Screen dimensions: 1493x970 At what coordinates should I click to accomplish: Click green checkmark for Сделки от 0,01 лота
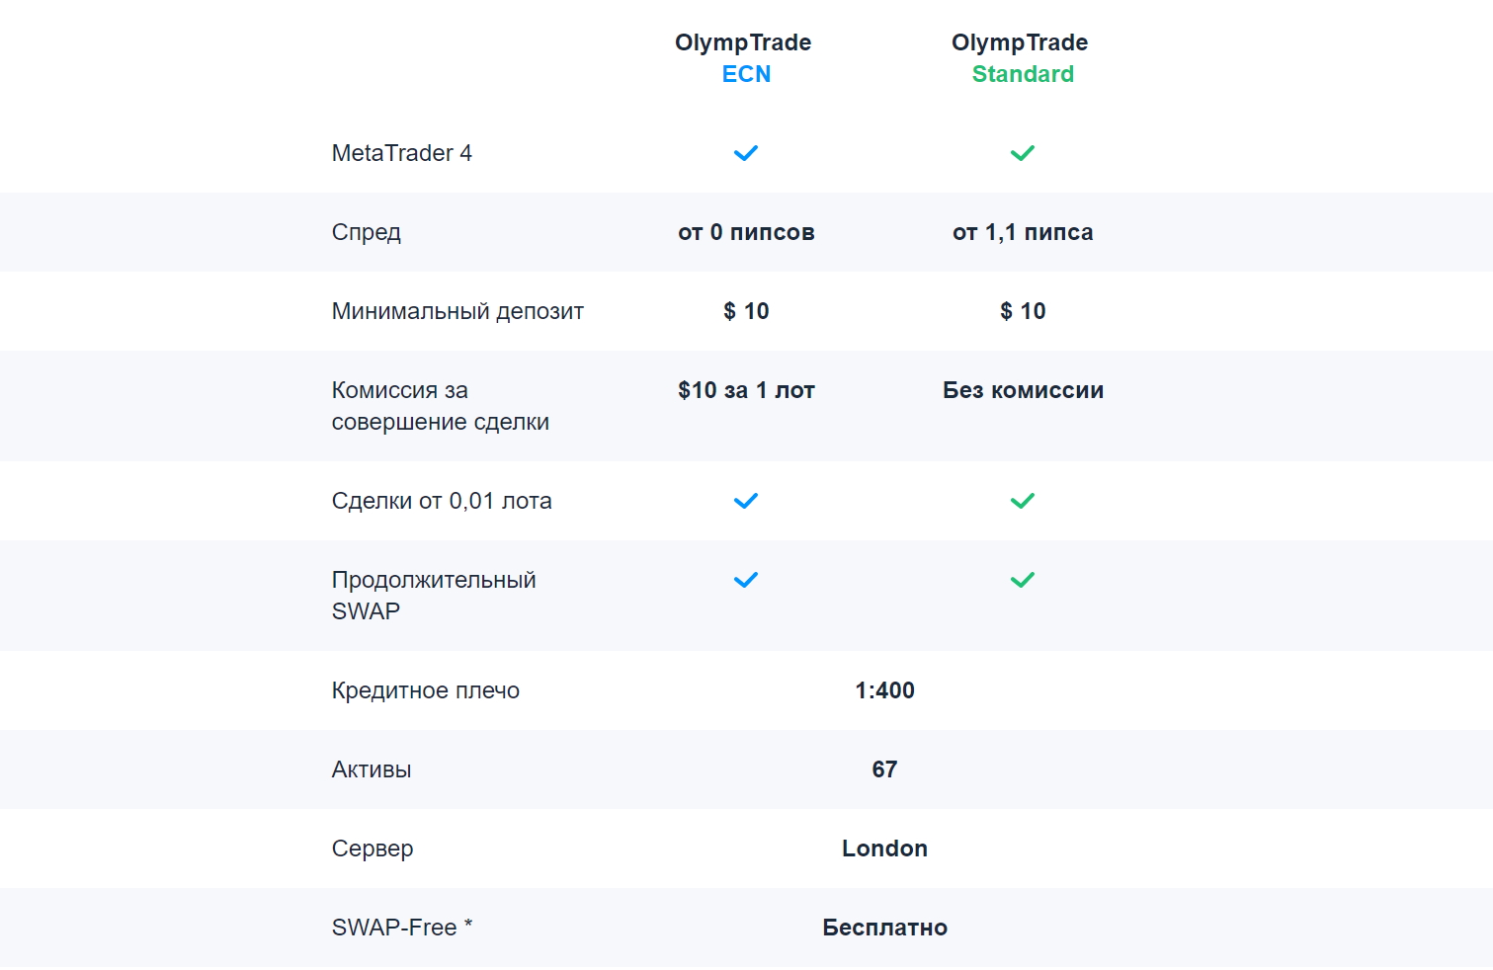1023,501
